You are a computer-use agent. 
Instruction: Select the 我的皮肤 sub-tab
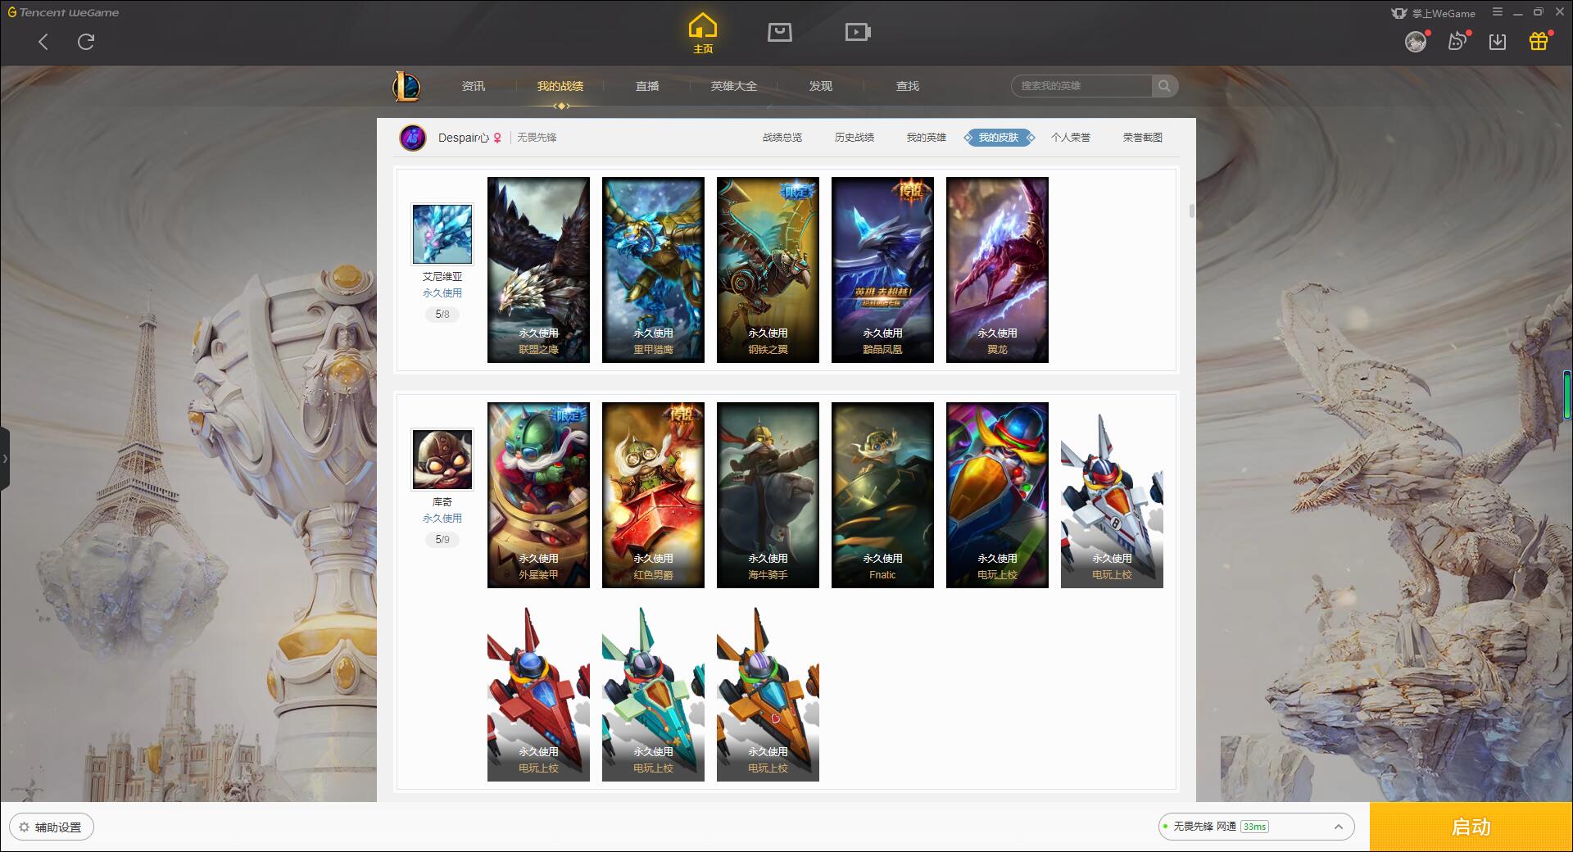coord(999,138)
